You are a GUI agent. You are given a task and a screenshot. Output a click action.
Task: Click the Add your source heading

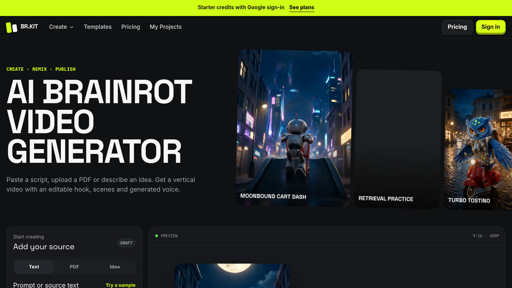click(x=44, y=247)
